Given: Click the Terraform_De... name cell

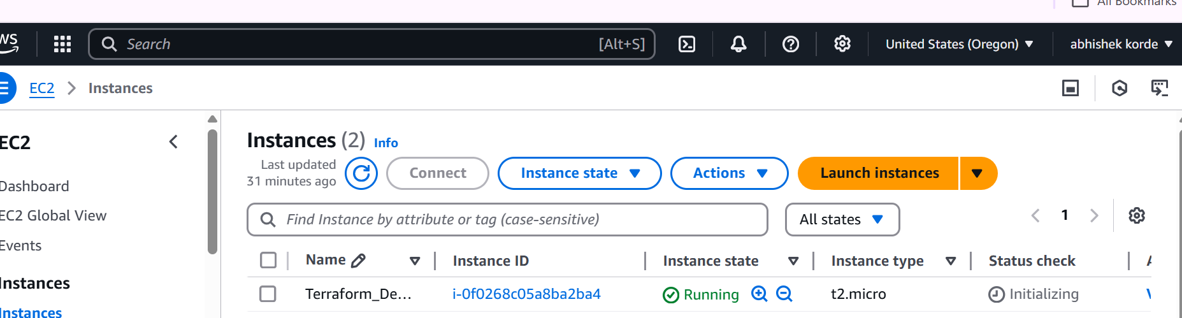Looking at the screenshot, I should 358,294.
